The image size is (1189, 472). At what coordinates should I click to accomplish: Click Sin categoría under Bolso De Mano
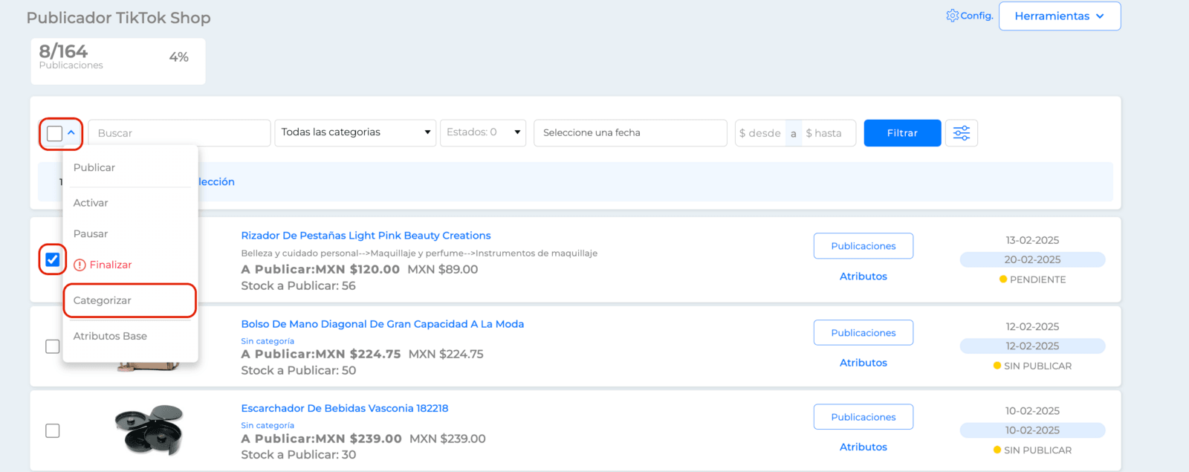(x=268, y=341)
